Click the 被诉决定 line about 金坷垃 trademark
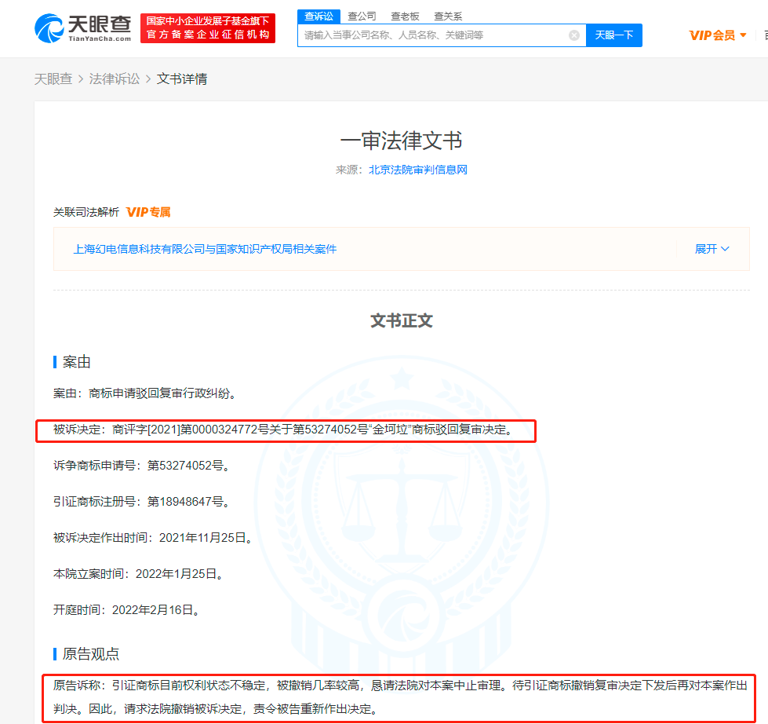This screenshot has width=768, height=724. 283,430
